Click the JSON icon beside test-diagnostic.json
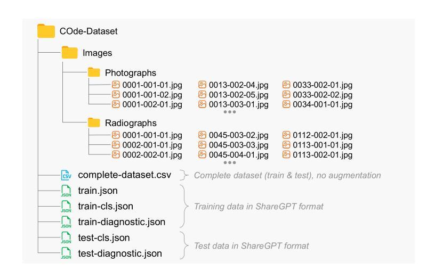 point(66,253)
